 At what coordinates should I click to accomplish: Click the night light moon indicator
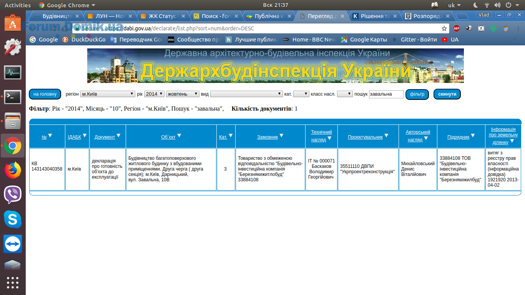476,5
